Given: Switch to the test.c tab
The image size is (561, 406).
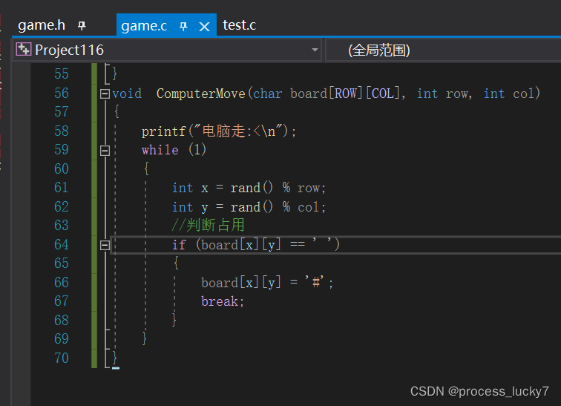Looking at the screenshot, I should [240, 25].
